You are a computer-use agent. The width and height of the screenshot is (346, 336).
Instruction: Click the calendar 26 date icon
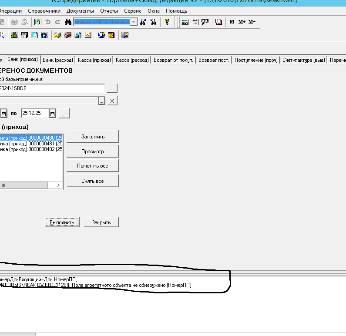[111, 35]
